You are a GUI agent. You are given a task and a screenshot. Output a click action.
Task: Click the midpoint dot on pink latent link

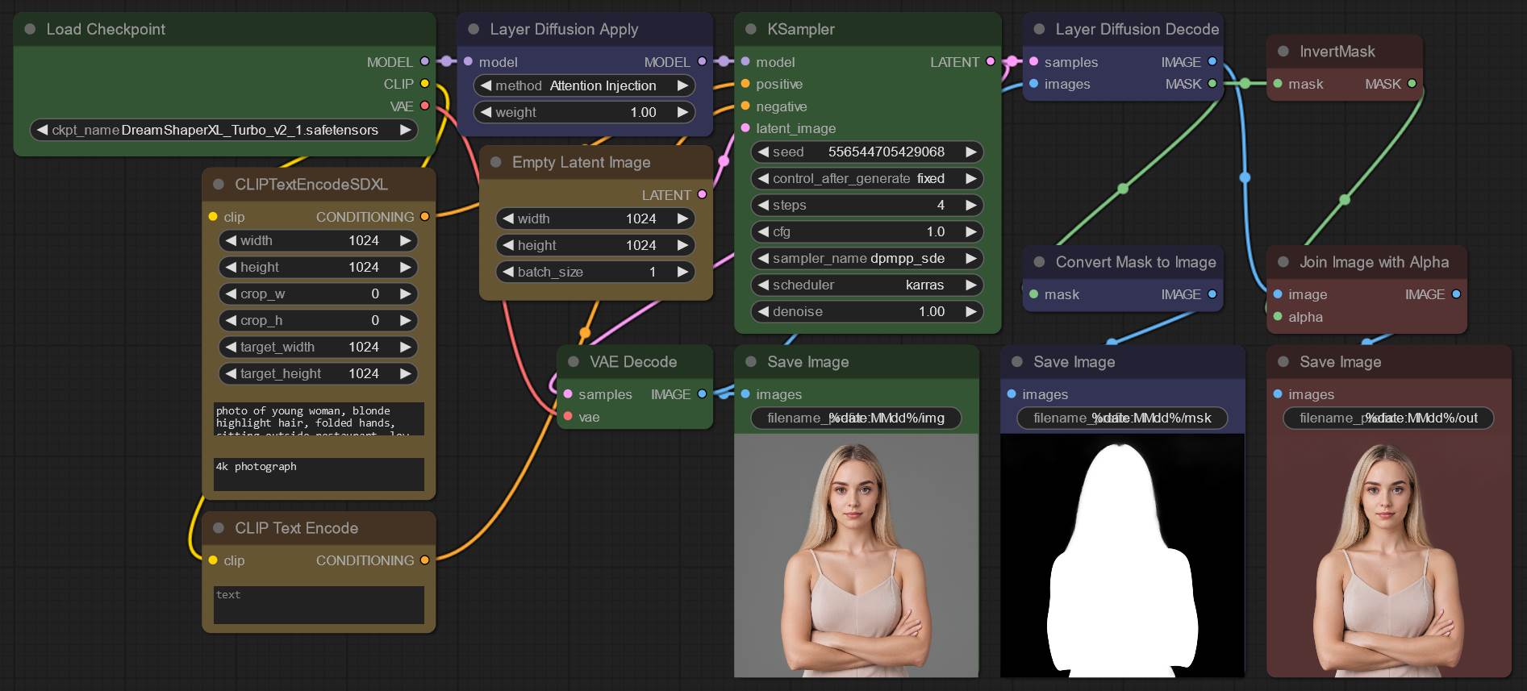pos(724,161)
